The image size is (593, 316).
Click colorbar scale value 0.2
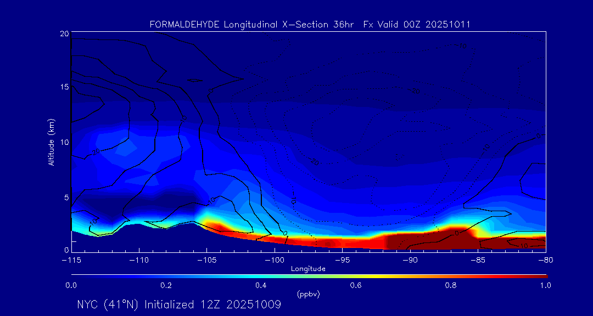166,285
